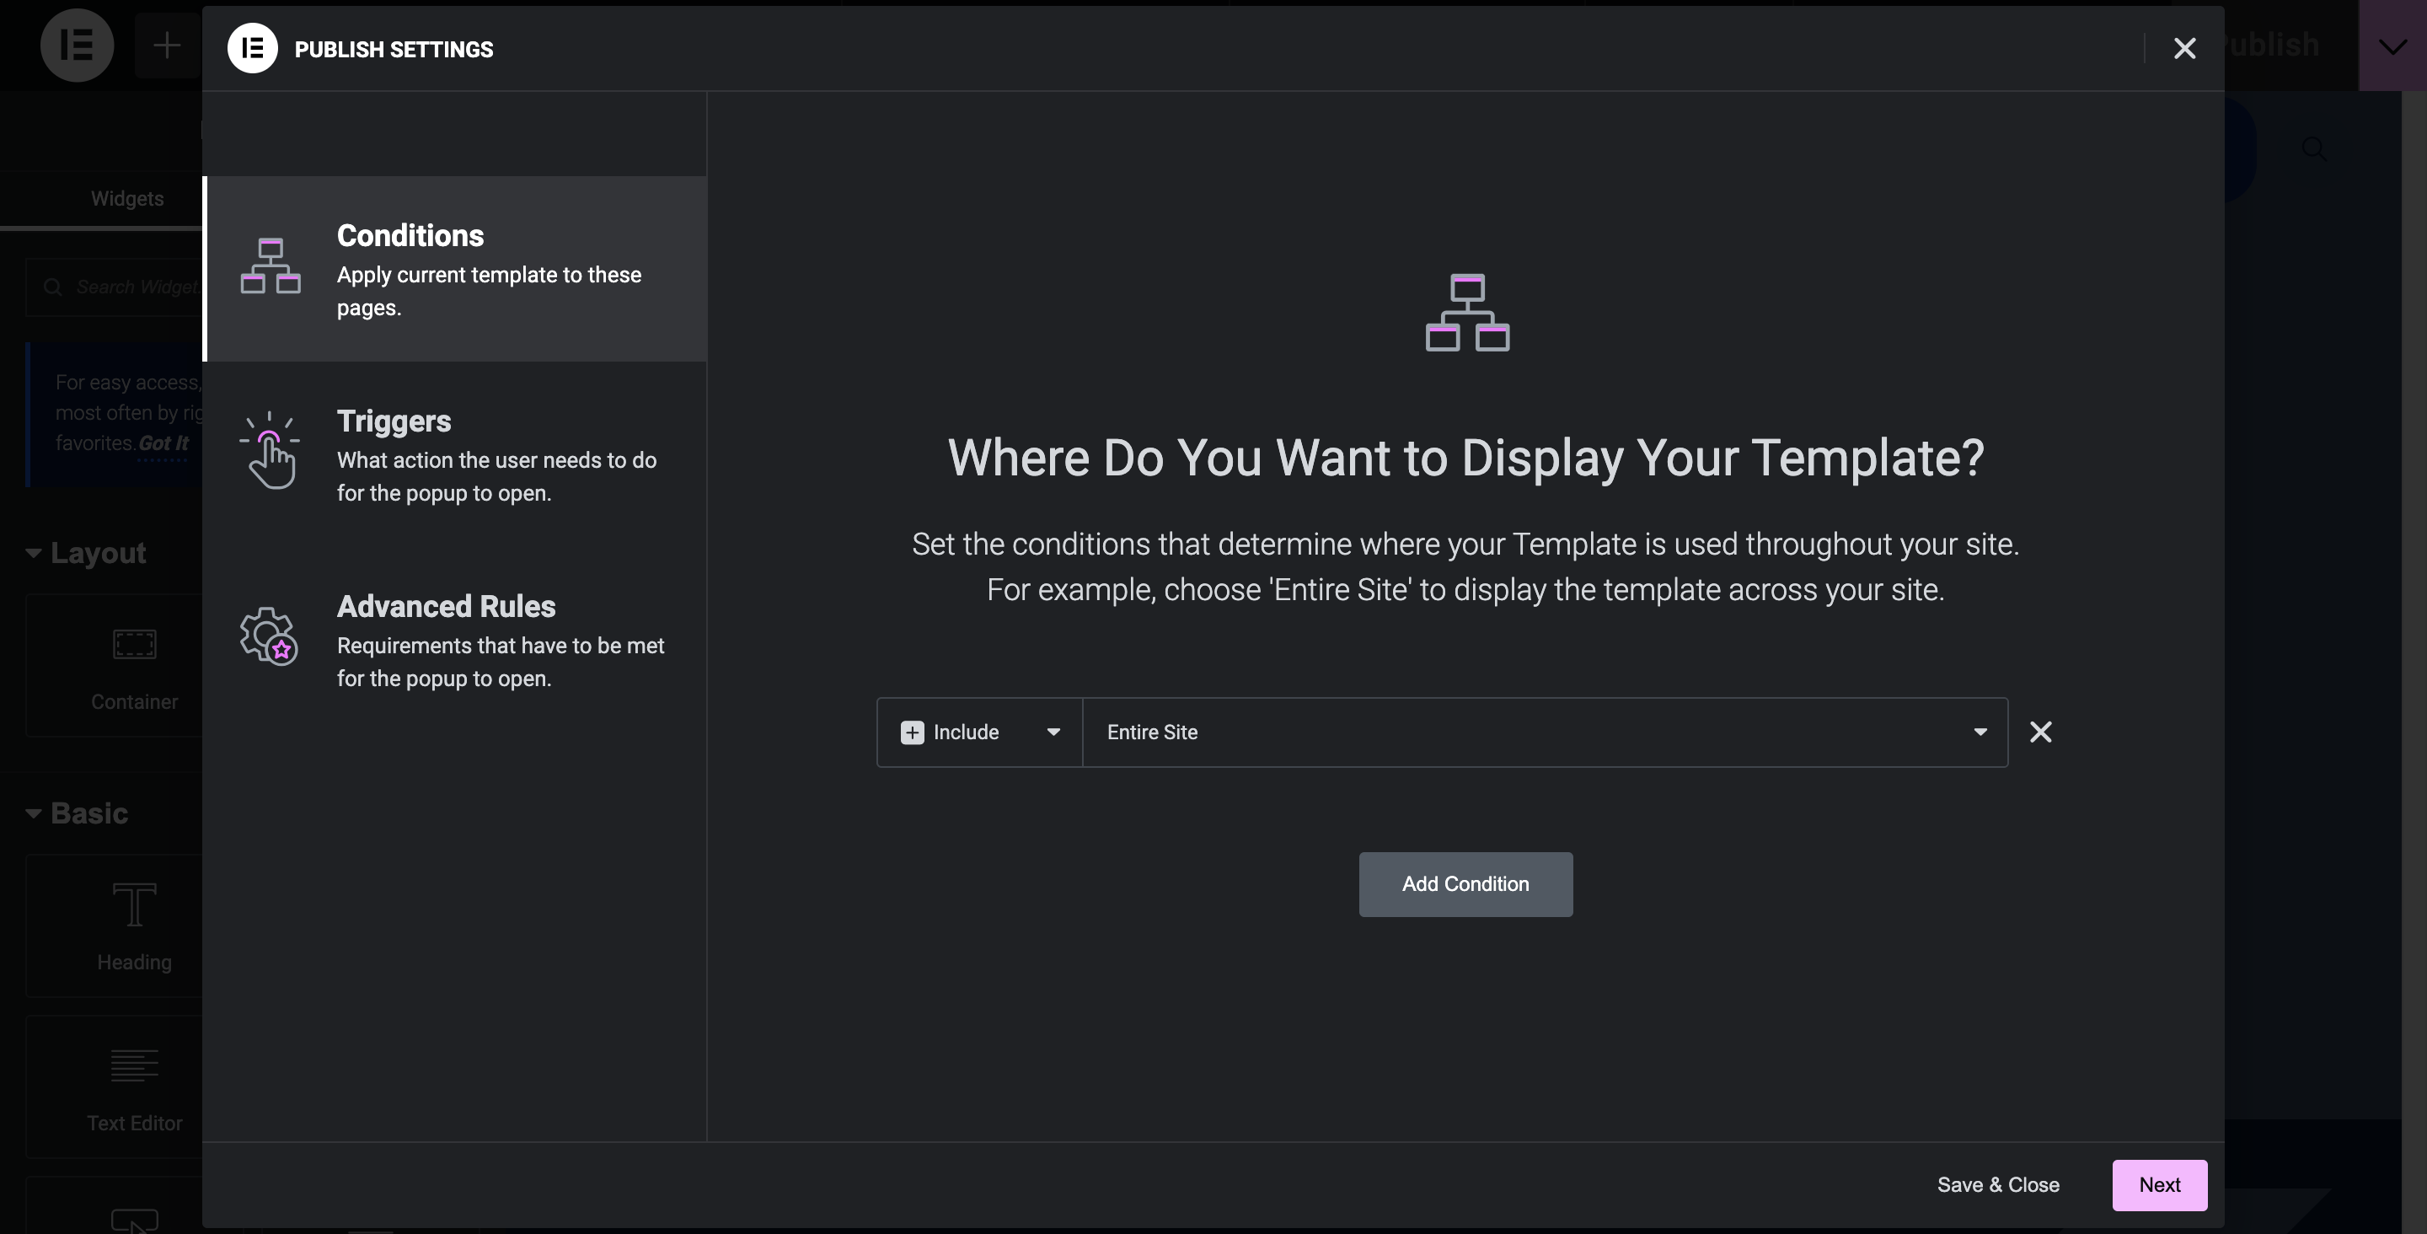This screenshot has height=1234, width=2427.
Task: Click the Conditions hierarchy icon in sidebar
Action: click(271, 267)
